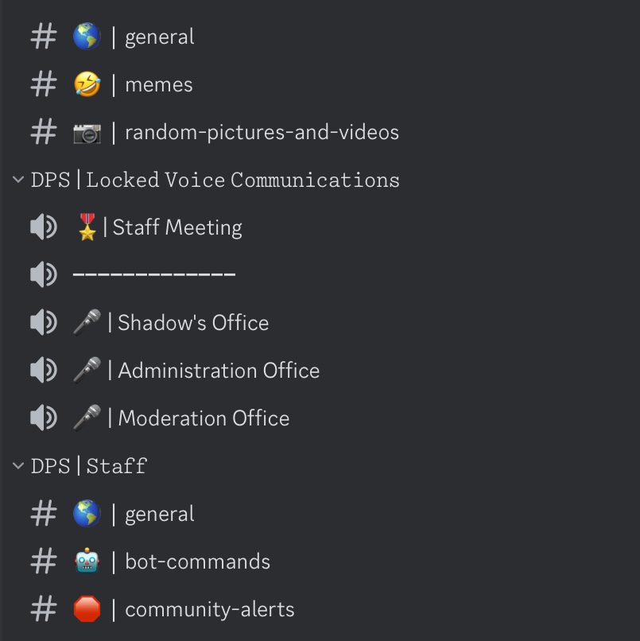The height and width of the screenshot is (641, 640).
Task: Collapse the DPS | Locked Voice Communications category
Action: [18, 180]
